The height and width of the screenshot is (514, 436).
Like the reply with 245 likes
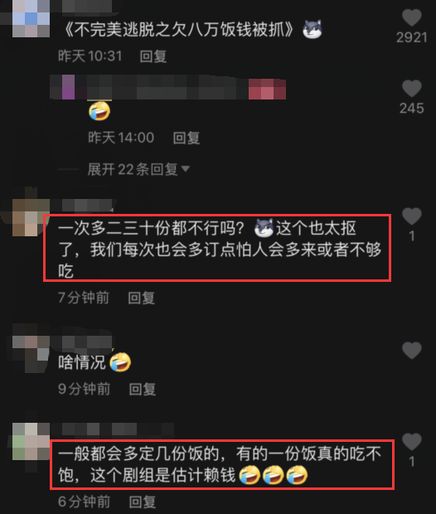click(x=412, y=89)
